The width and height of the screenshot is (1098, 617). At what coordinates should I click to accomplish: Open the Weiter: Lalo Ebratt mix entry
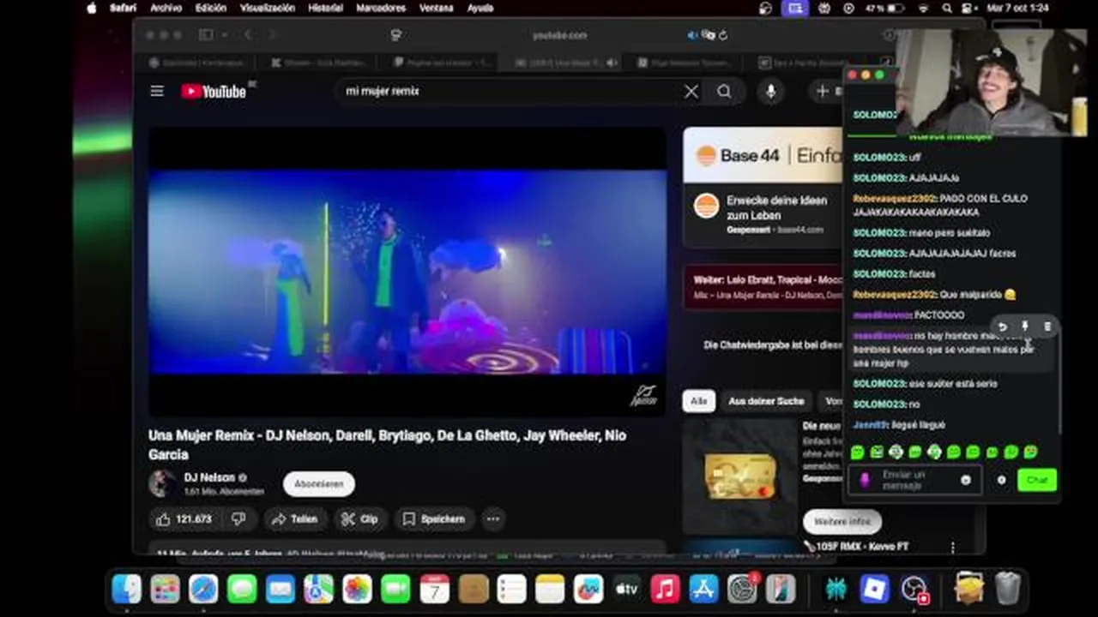click(763, 287)
